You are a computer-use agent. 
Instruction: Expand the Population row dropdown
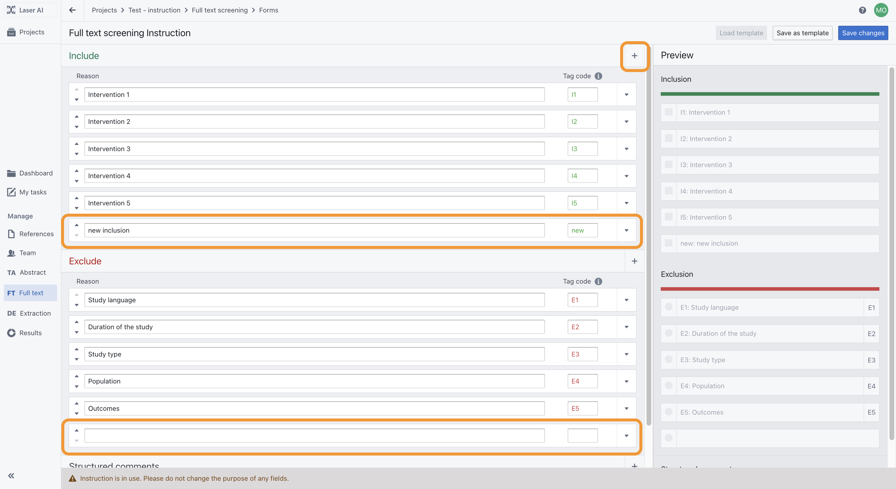pyautogui.click(x=626, y=381)
